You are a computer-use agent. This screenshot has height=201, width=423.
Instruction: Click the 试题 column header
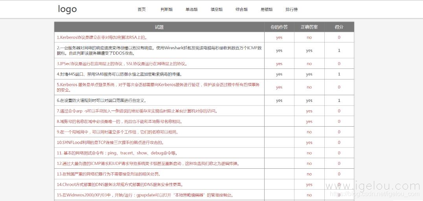click(x=159, y=27)
